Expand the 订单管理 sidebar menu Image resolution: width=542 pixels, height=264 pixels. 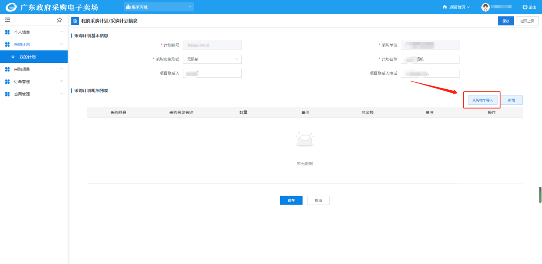[34, 82]
